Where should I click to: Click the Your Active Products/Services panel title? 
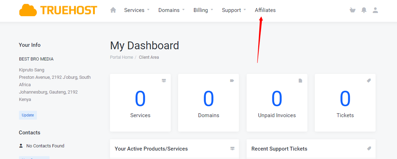(x=151, y=149)
